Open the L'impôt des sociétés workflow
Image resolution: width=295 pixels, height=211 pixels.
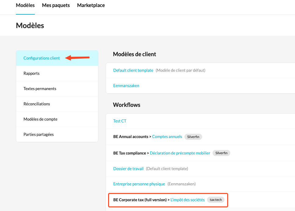(188, 200)
